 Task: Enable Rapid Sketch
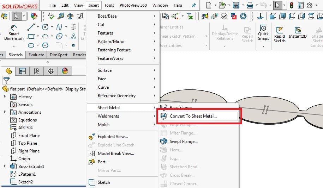280,35
